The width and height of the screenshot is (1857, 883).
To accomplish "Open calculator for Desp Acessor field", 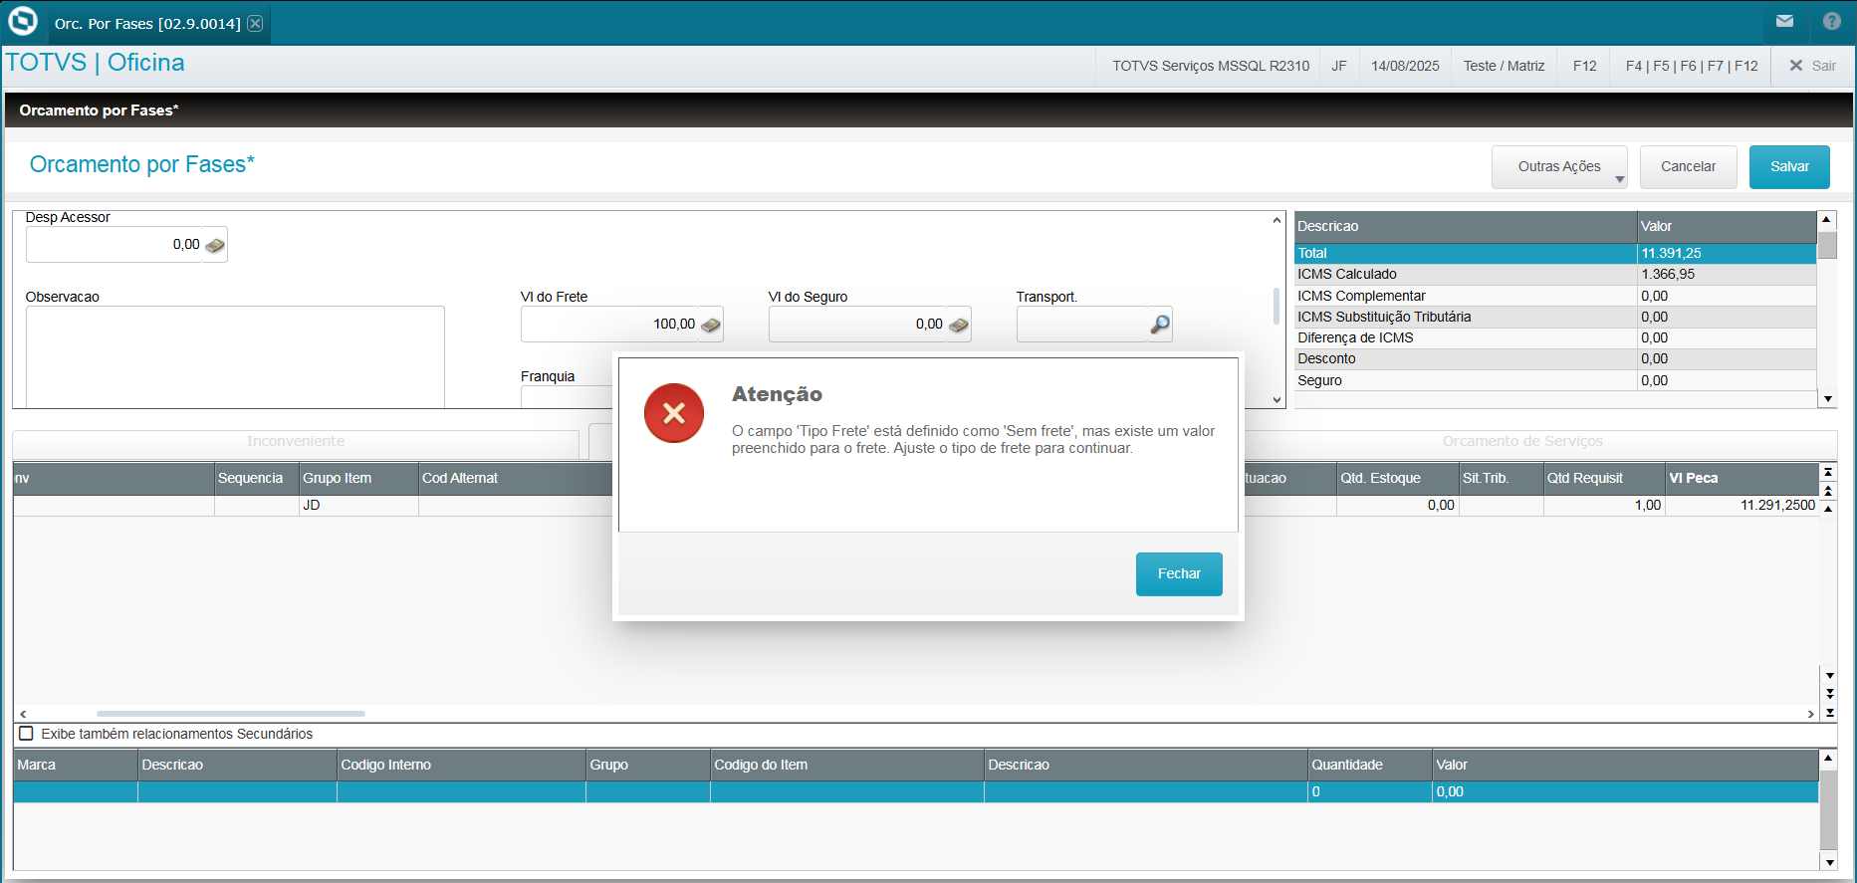I will coord(215,245).
